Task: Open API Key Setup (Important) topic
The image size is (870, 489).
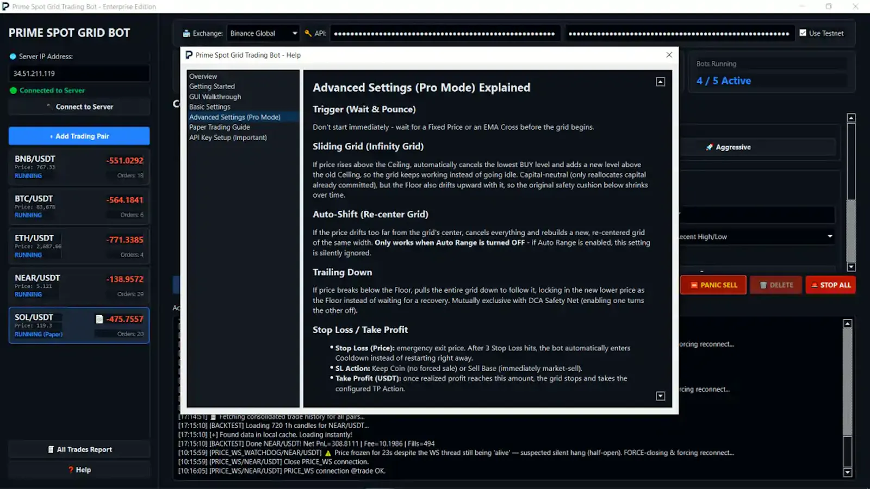Action: click(228, 137)
